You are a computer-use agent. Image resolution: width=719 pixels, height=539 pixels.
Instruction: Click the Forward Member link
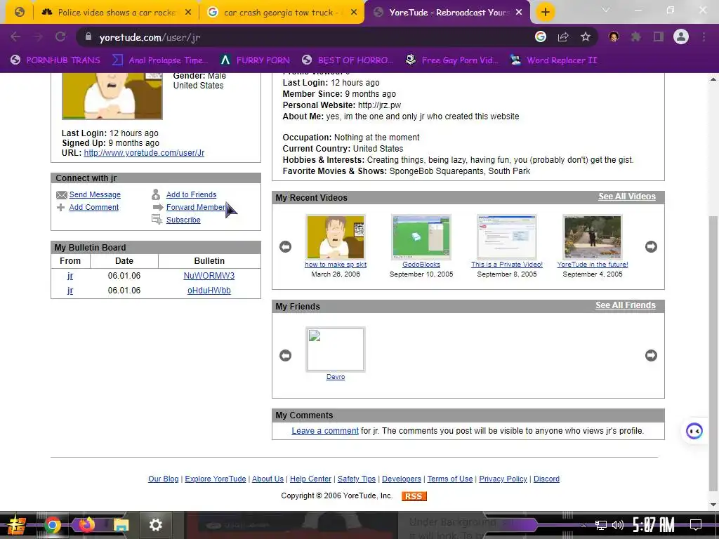(x=196, y=207)
